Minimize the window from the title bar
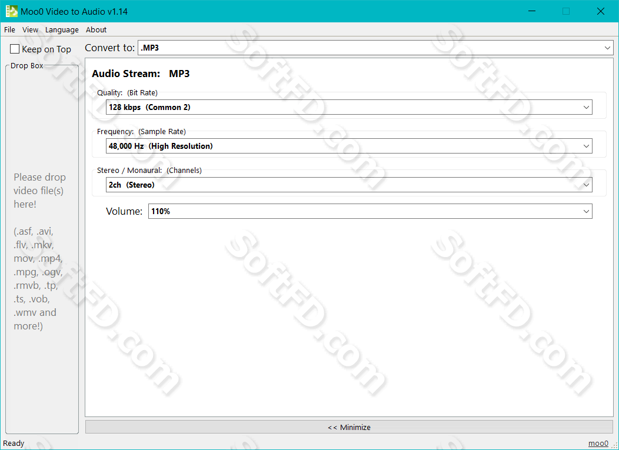This screenshot has width=619, height=450. [x=532, y=11]
